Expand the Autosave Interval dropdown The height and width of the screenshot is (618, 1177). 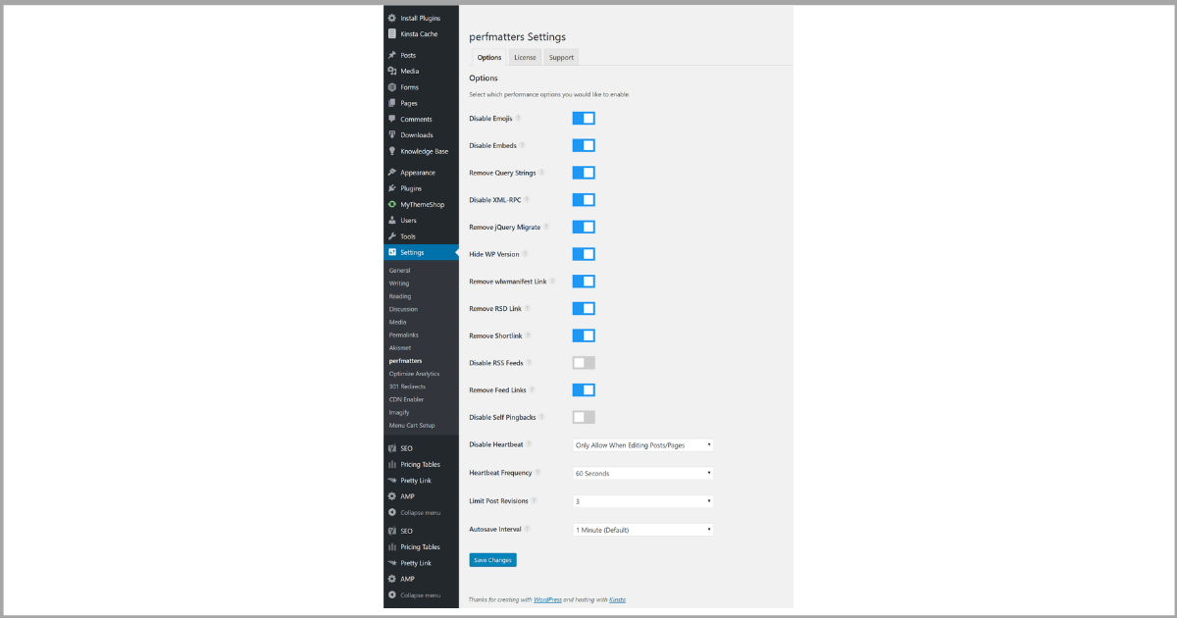[642, 530]
